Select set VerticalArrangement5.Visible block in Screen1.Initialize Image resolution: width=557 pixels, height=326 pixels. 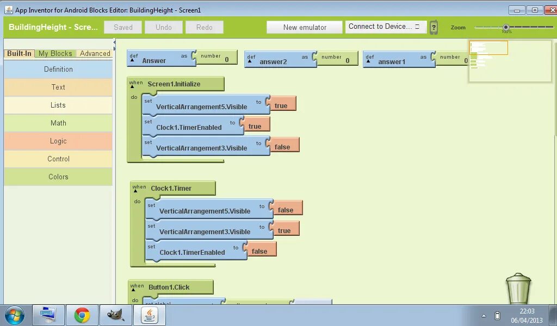(x=206, y=105)
